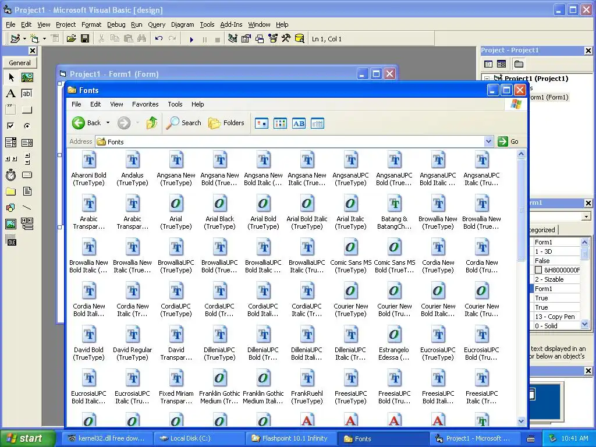
Task: Select the Comic Sans MS (TrueType) font
Action: (350, 256)
